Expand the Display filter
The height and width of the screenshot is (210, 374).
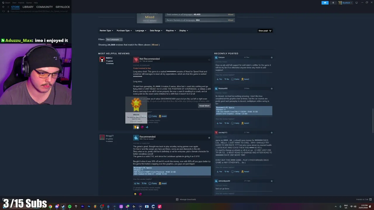183,30
